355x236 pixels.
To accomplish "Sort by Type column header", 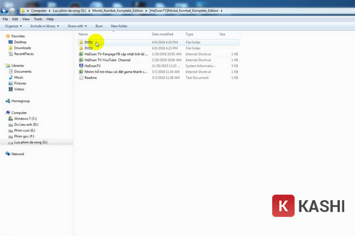I will (x=201, y=34).
